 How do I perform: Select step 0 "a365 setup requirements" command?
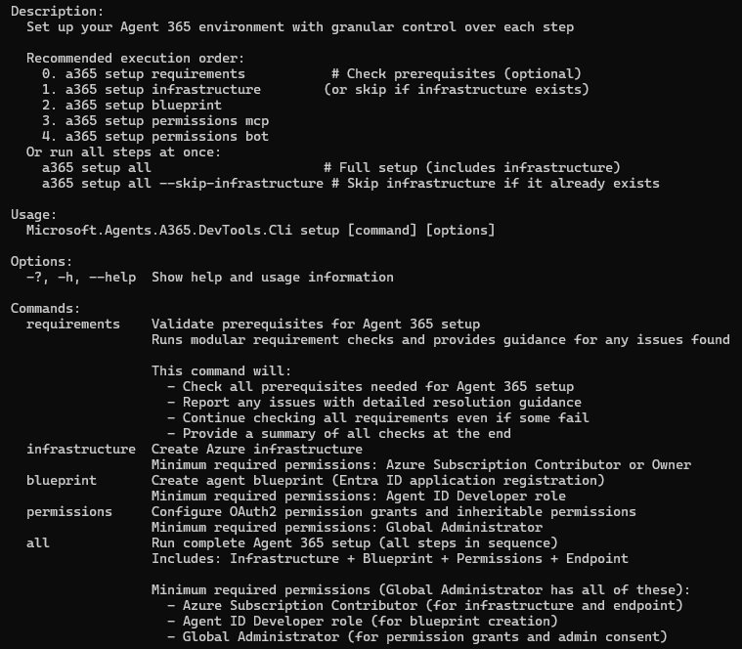coord(154,73)
